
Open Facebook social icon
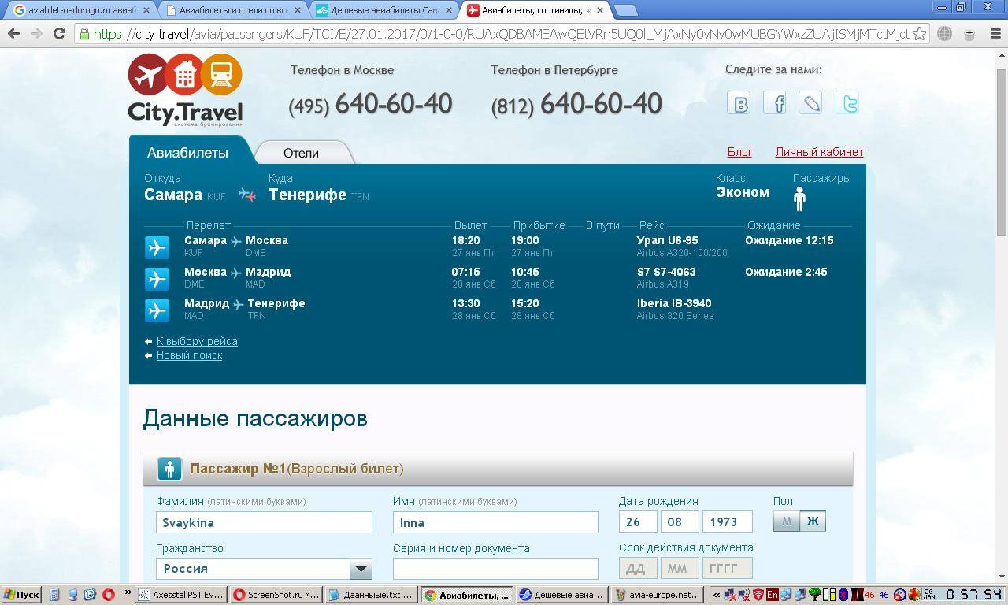[x=775, y=103]
